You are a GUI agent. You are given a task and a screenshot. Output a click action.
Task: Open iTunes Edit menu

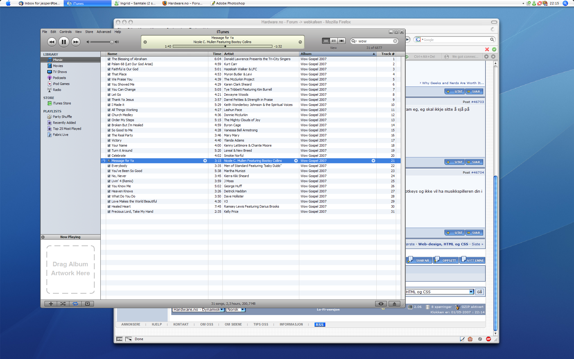[53, 32]
